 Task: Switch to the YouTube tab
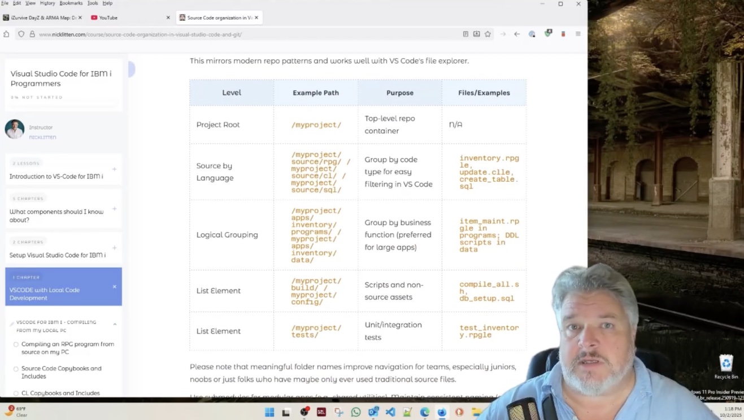[x=130, y=17]
